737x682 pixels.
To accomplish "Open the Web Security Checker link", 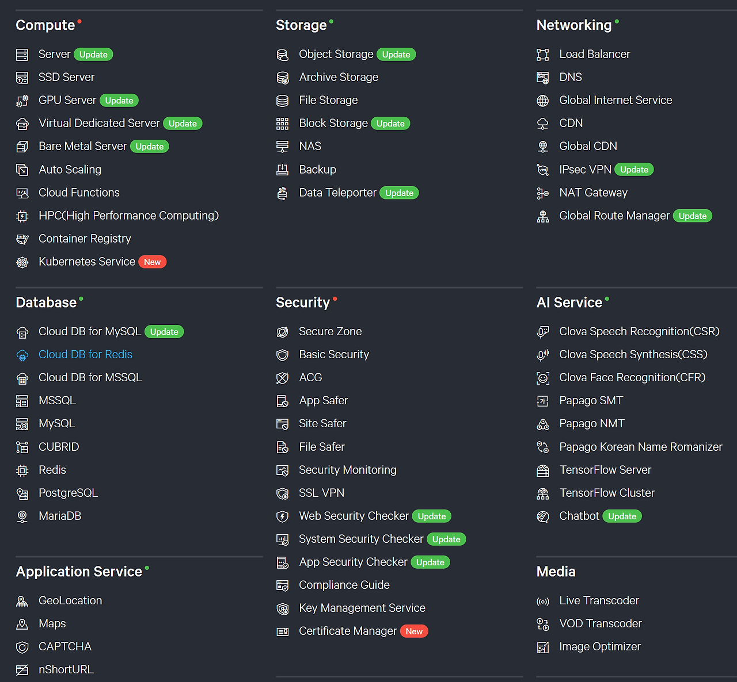I will (x=354, y=516).
